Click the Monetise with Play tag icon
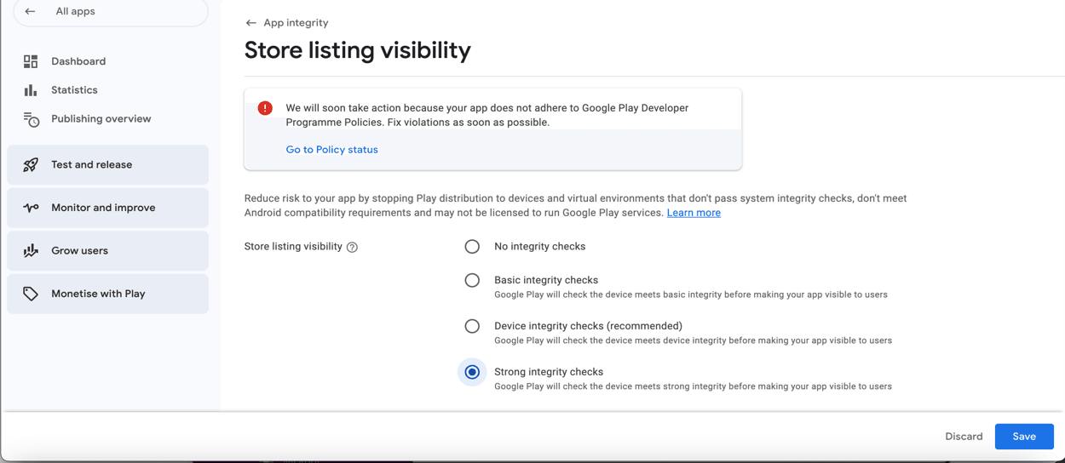This screenshot has height=463, width=1065. click(x=31, y=294)
